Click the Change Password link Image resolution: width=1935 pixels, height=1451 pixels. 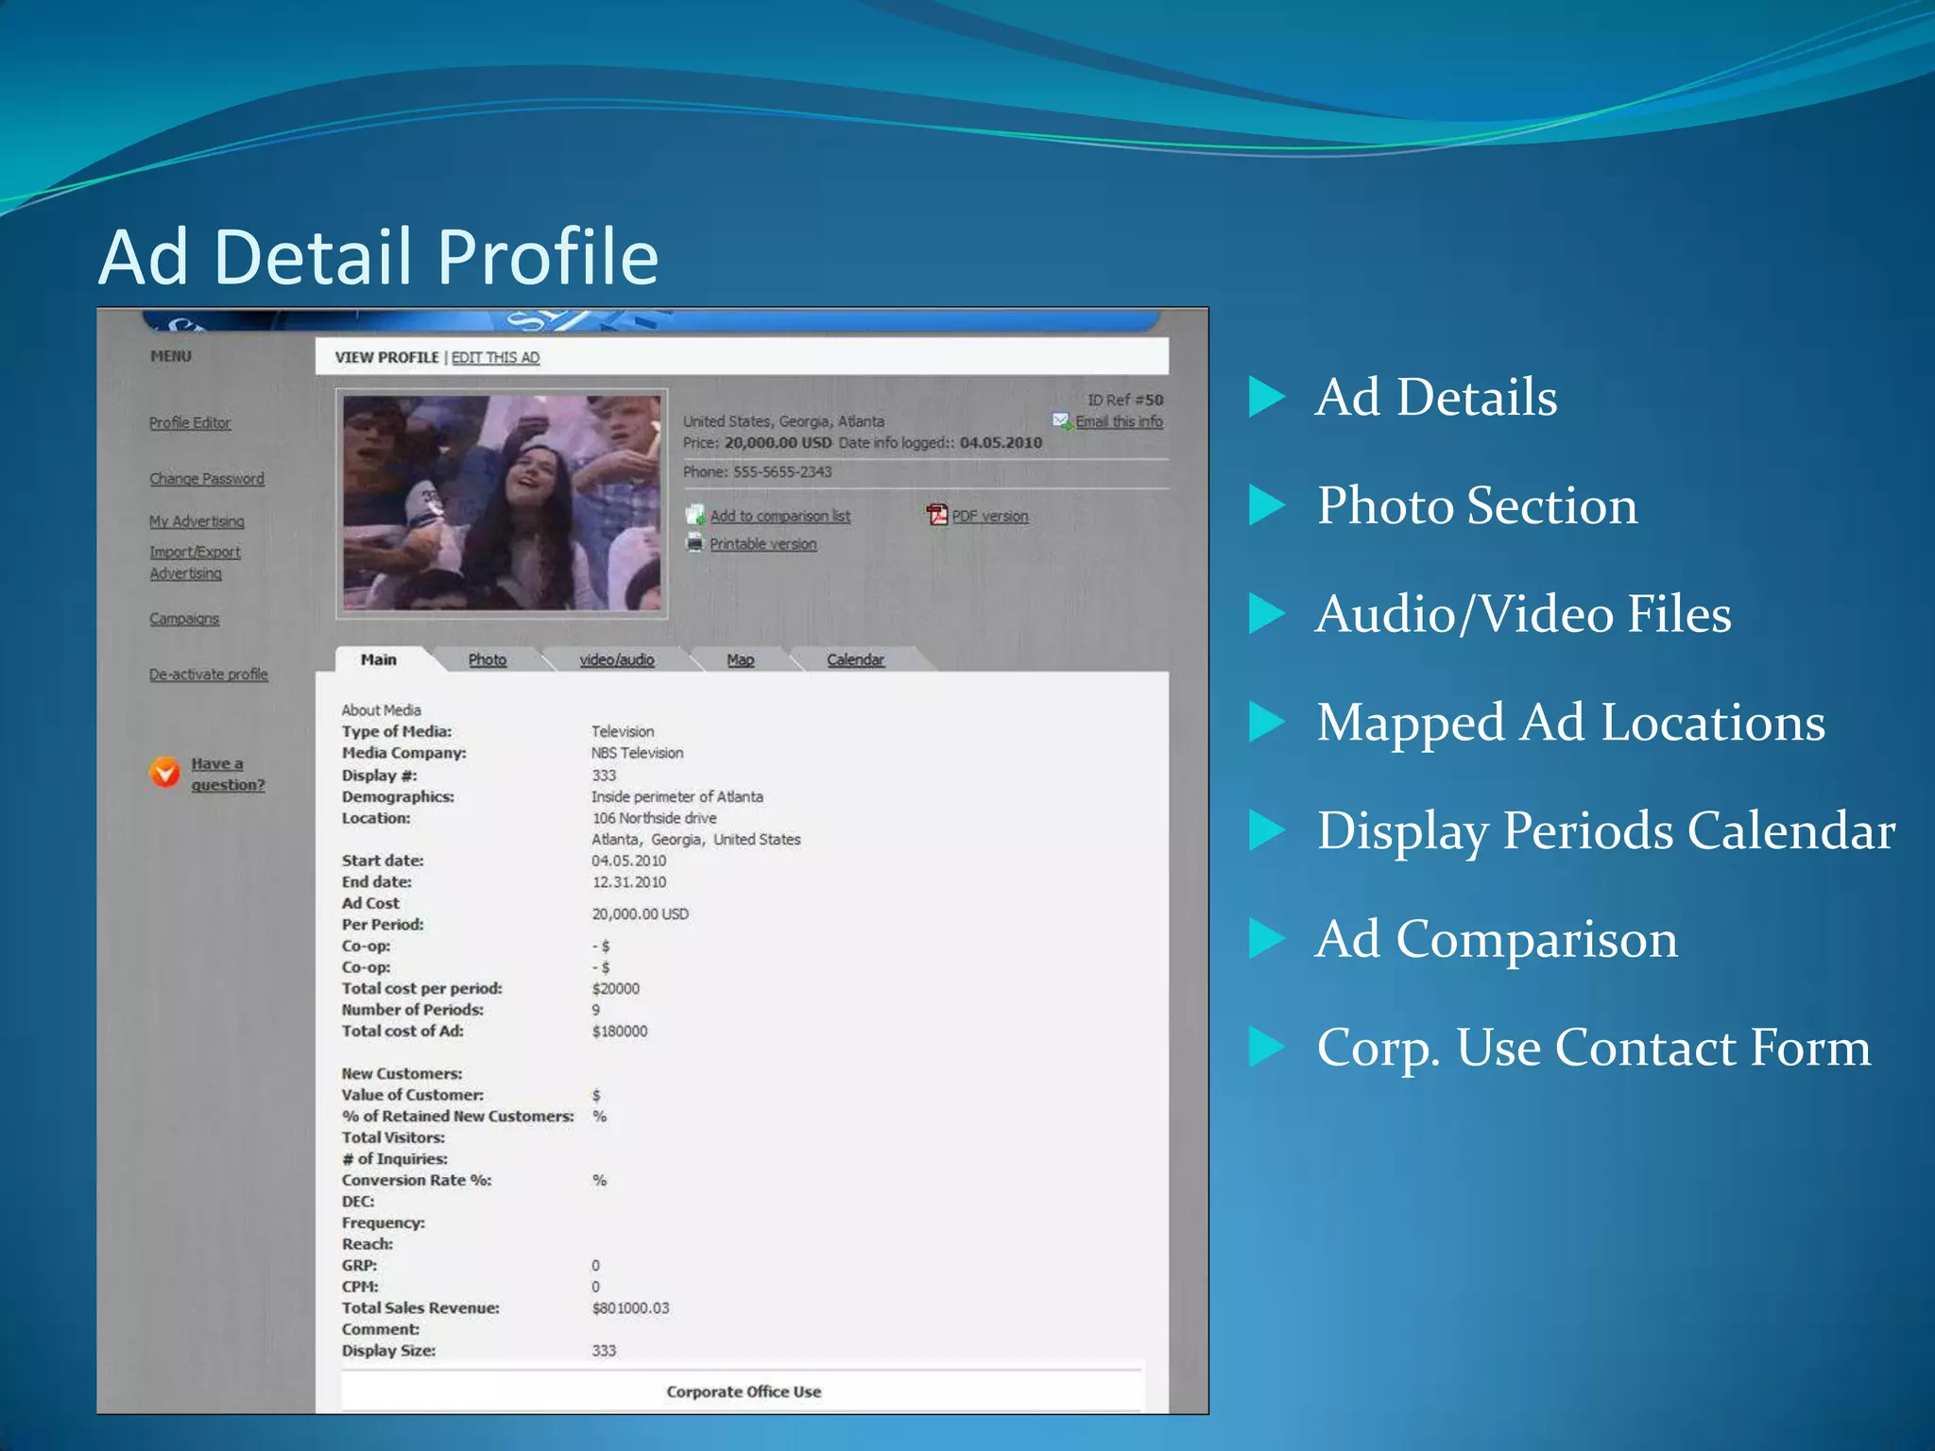point(207,478)
